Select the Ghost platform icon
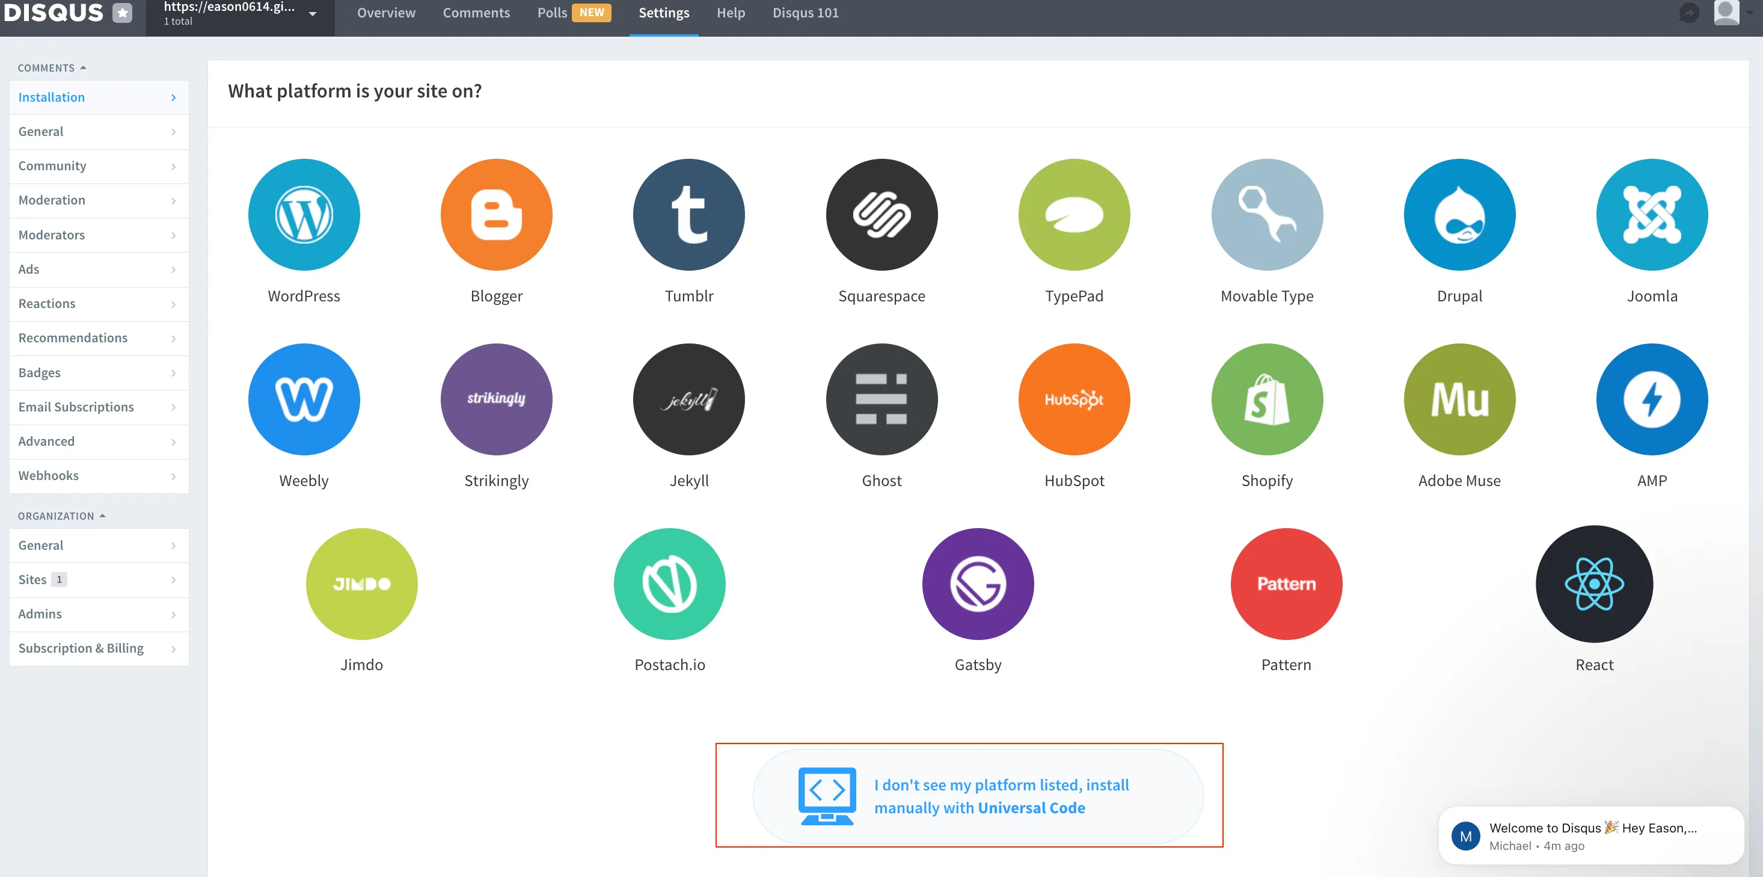This screenshot has width=1763, height=877. [x=881, y=399]
